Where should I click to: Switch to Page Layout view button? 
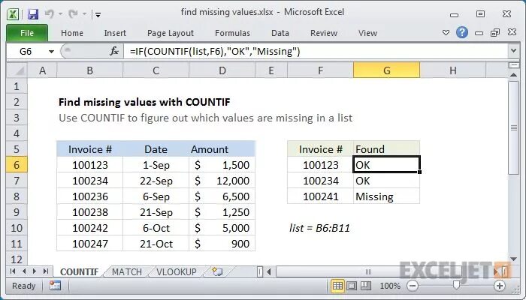(x=352, y=286)
